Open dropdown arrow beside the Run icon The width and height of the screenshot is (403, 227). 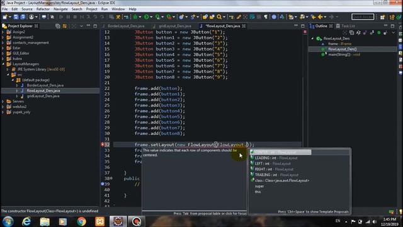151,17
